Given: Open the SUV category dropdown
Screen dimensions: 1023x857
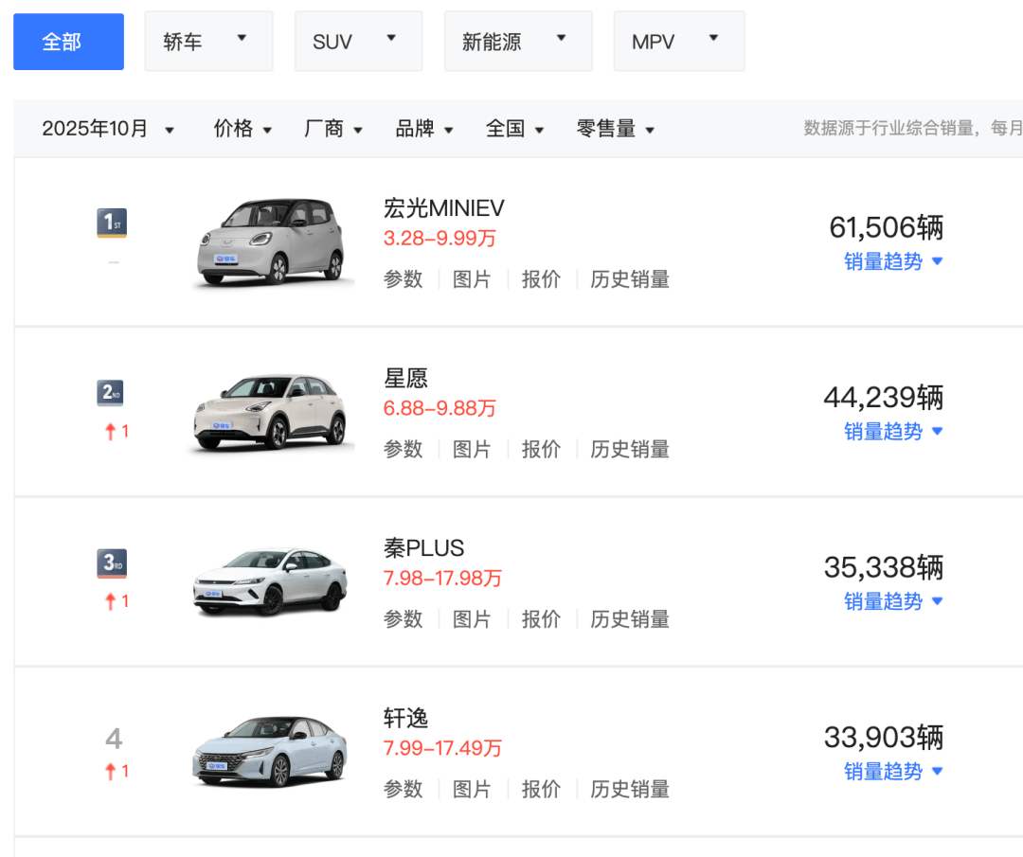Looking at the screenshot, I should click(x=358, y=41).
